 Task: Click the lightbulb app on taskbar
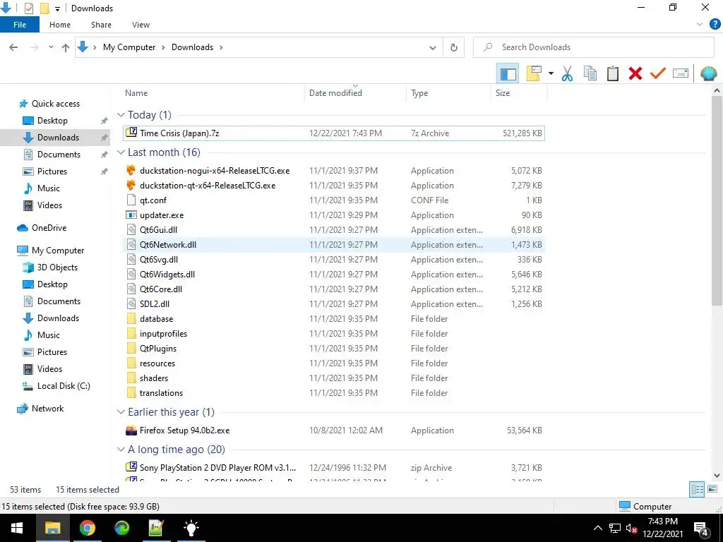pos(191,528)
